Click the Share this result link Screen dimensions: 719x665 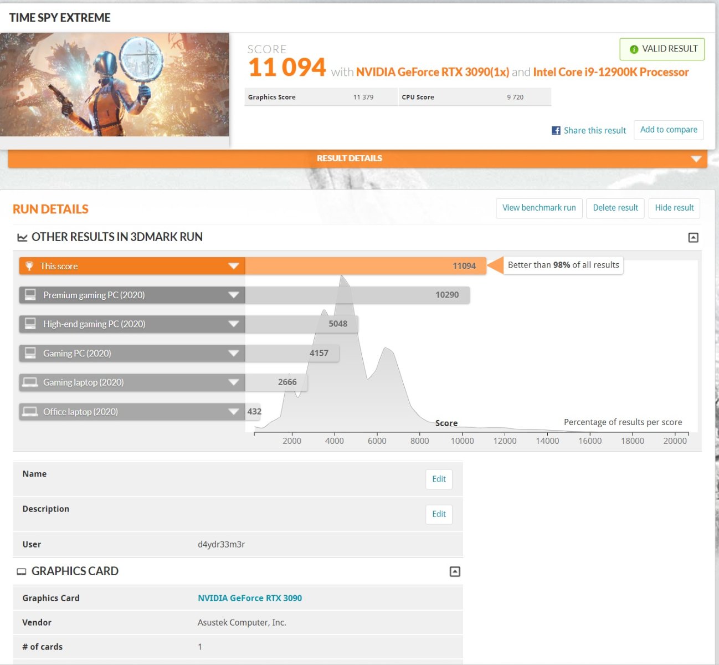point(595,131)
